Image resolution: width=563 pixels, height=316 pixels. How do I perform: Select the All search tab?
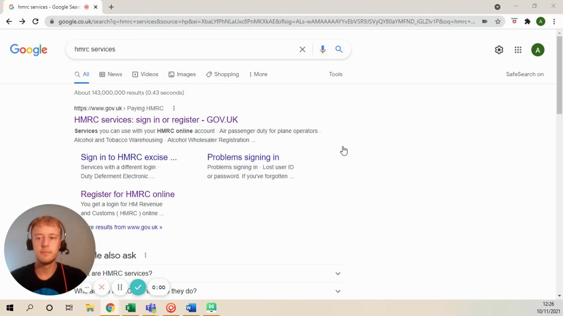coord(82,74)
